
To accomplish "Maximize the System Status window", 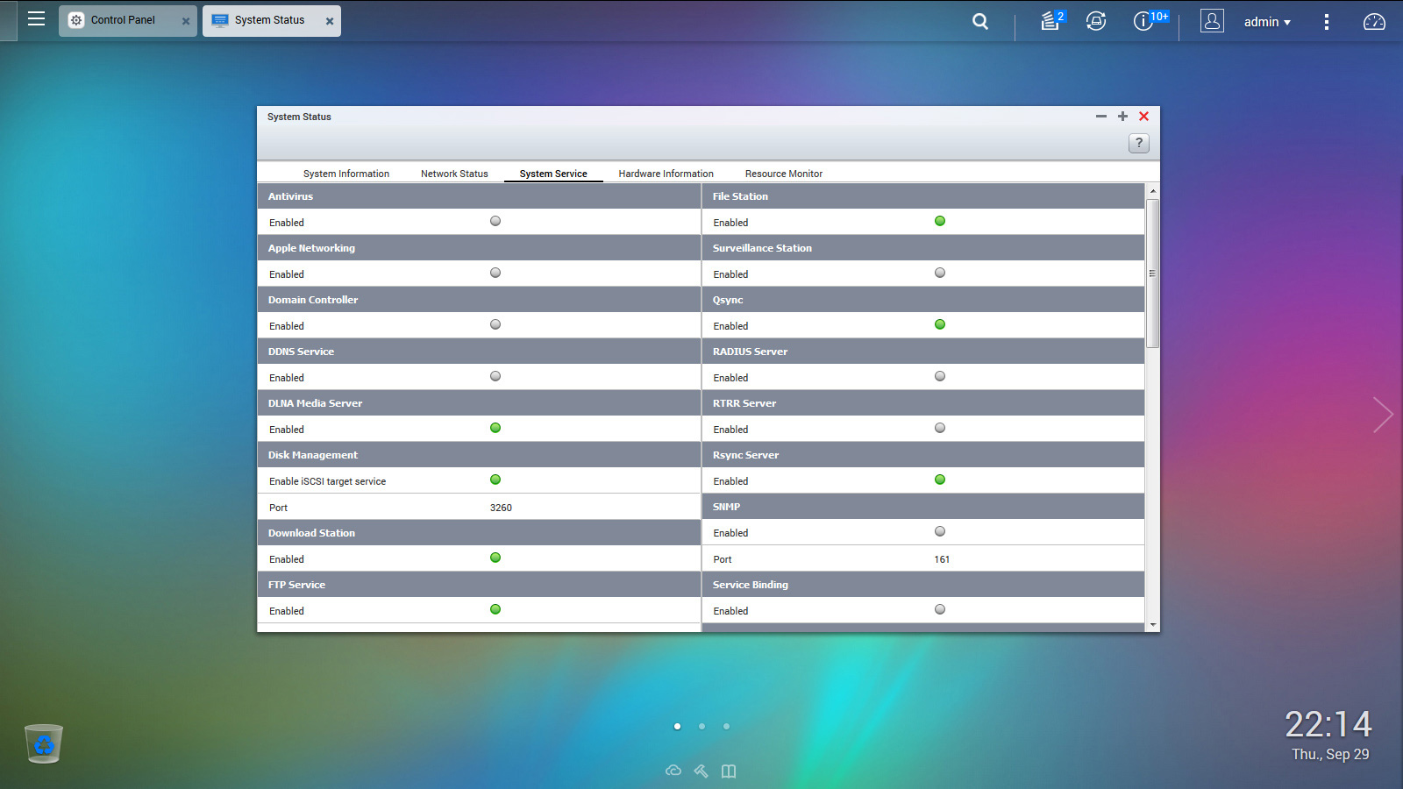I will [1122, 116].
